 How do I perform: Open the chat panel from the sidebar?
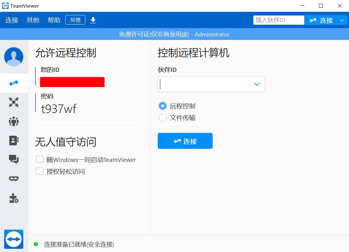click(13, 159)
